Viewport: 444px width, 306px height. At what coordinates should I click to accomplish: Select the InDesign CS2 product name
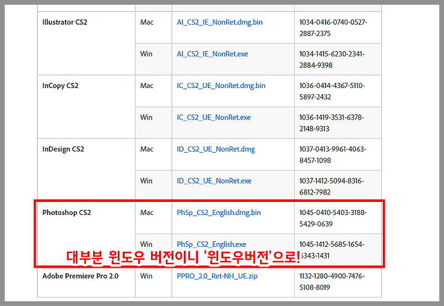tap(63, 149)
